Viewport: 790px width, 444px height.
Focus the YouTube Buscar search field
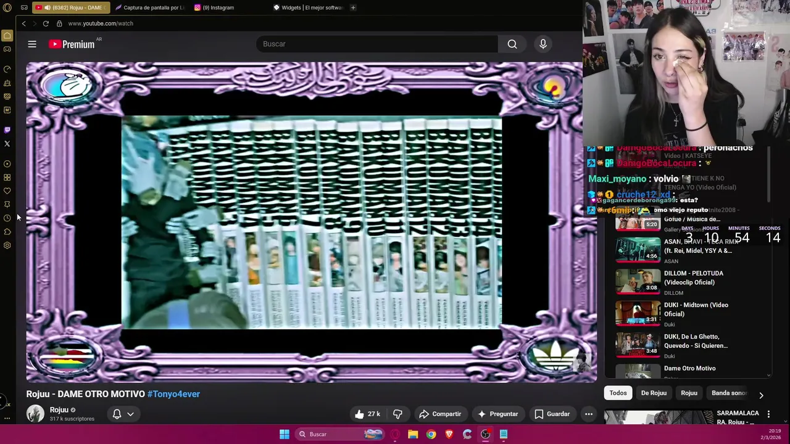(x=376, y=44)
